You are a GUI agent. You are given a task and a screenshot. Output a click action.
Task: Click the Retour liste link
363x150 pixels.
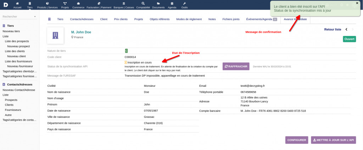333,29
